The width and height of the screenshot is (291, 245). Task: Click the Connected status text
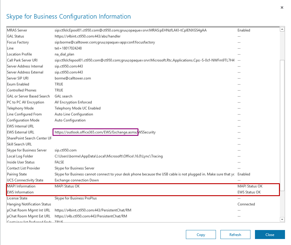click(246, 204)
